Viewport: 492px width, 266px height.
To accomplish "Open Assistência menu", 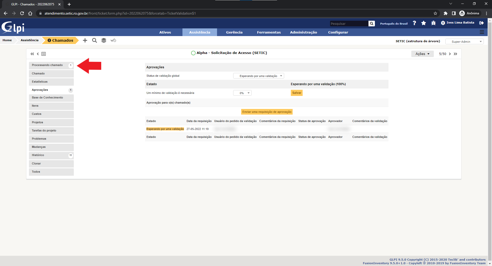I will pos(200,32).
